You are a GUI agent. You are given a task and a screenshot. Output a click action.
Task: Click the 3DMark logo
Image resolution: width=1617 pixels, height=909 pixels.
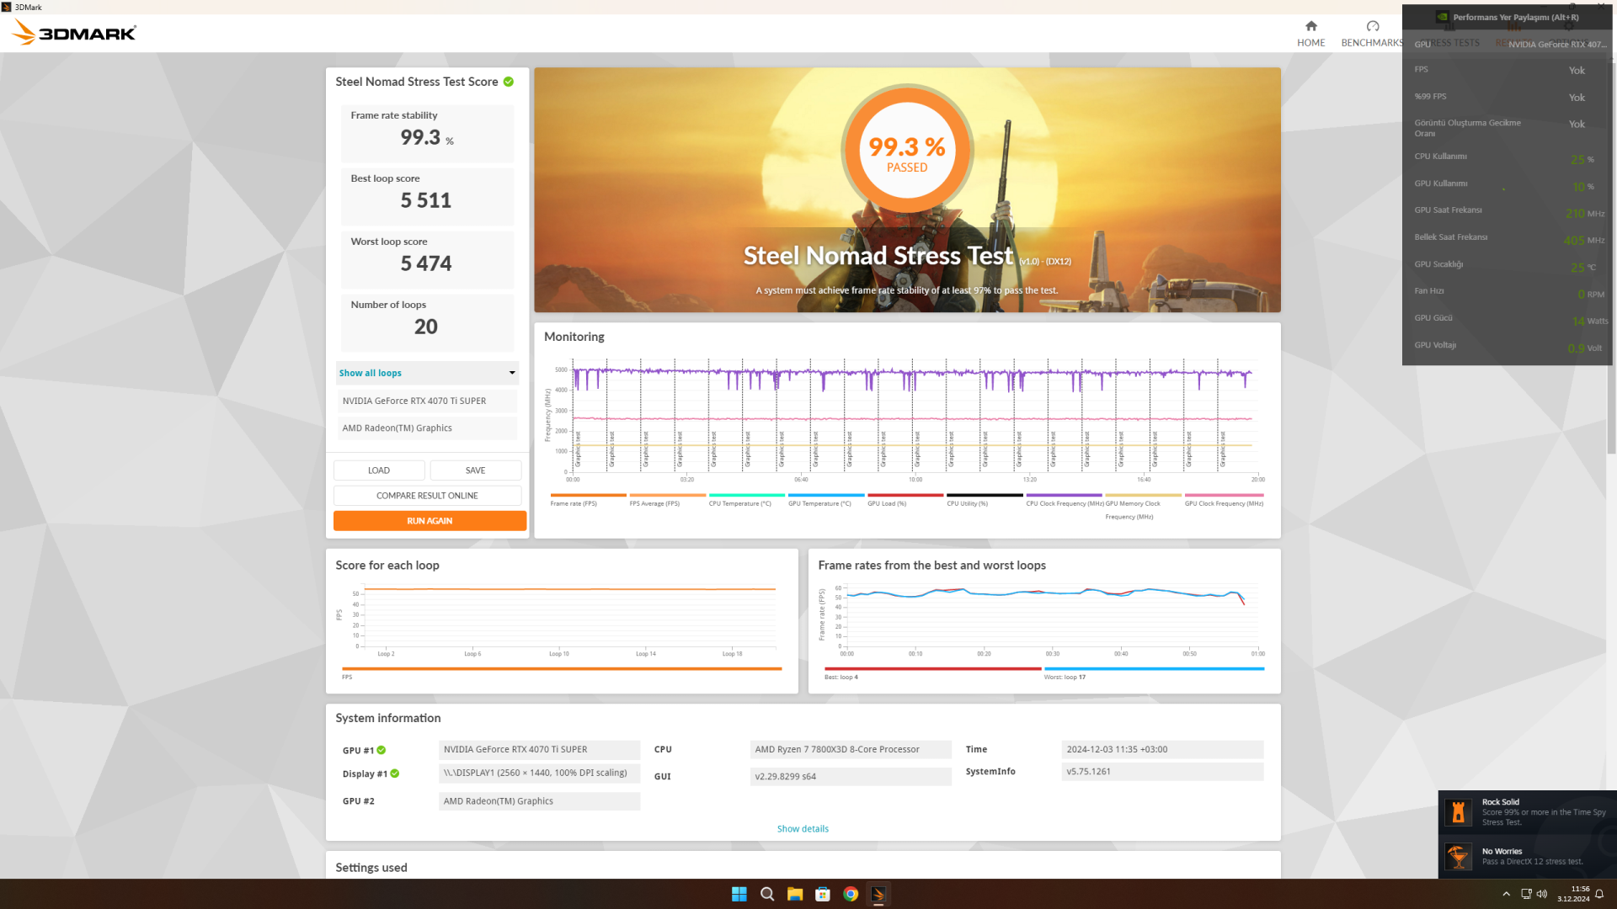click(x=74, y=33)
